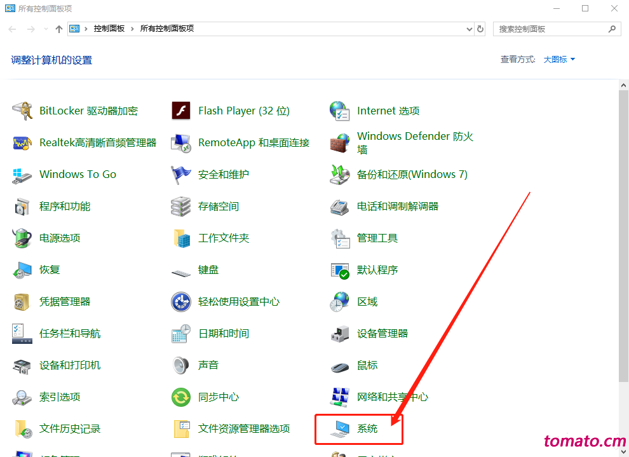This screenshot has width=629, height=457.
Task: Open the 安全和维护 flag icon
Action: [x=181, y=175]
